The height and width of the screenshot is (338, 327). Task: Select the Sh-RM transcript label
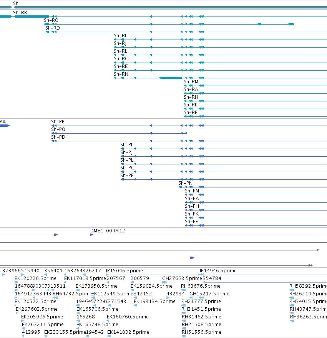[191, 82]
